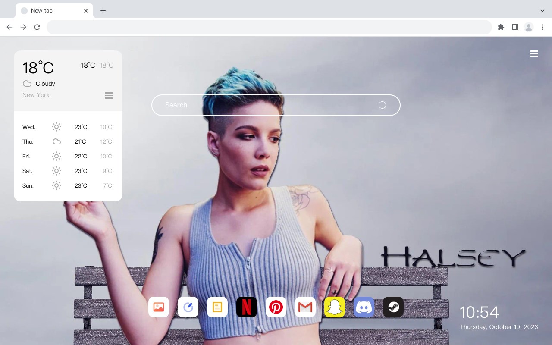Viewport: 552px width, 345px height.
Task: Open the yellow notes shortcut icon
Action: (x=217, y=307)
